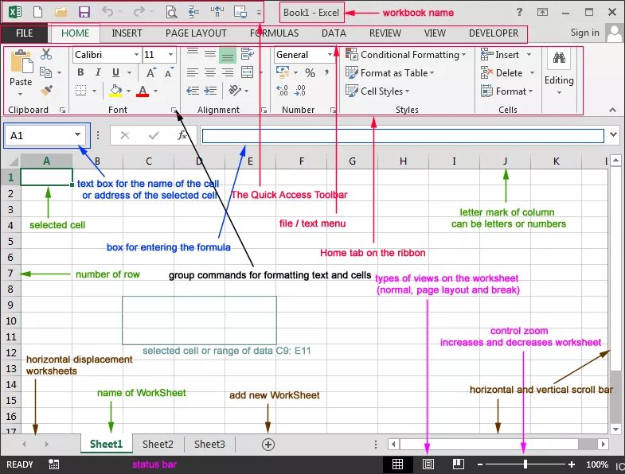Click the Undo arrow icon

(107, 11)
